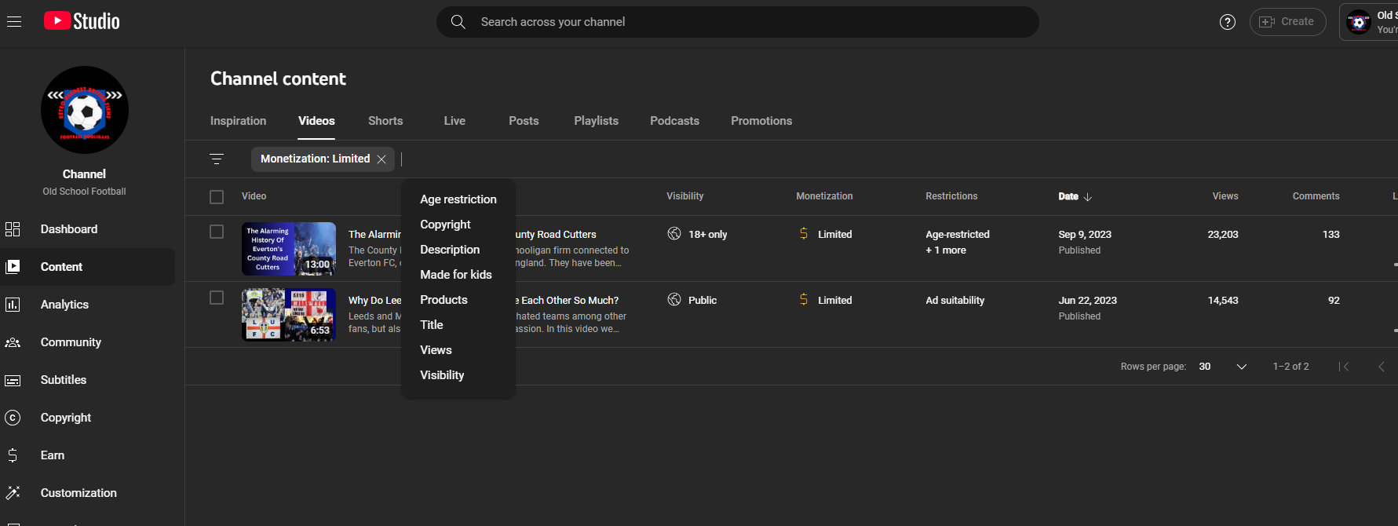Toggle the select-all videos checkbox
The image size is (1398, 526).
[217, 197]
